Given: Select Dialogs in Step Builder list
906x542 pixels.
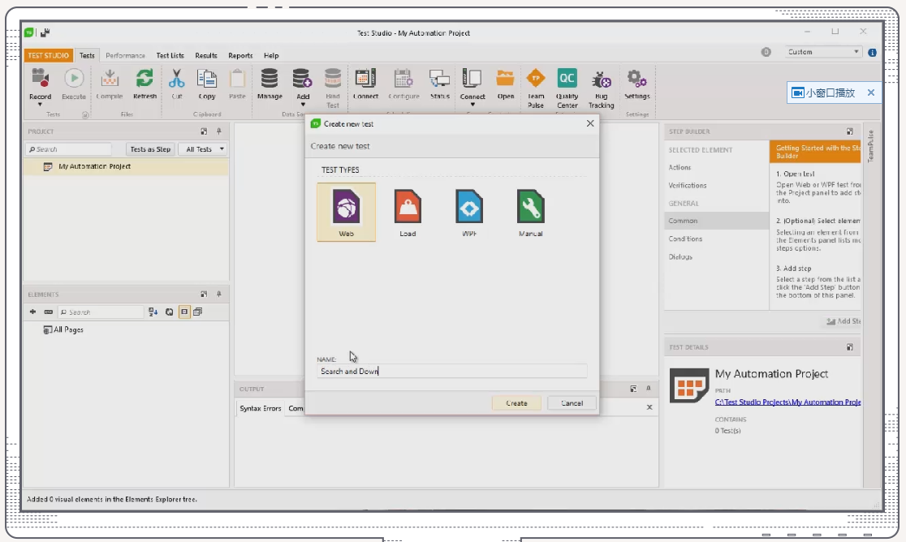Looking at the screenshot, I should click(x=680, y=257).
